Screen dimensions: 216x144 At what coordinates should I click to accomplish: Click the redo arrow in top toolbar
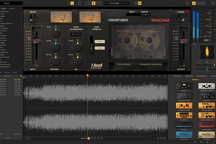coord(32,3)
